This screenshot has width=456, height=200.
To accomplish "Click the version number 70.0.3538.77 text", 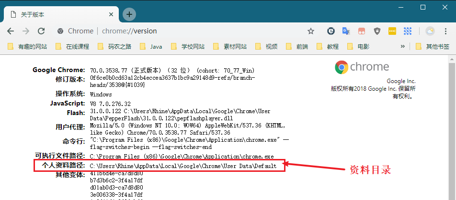I will (109, 71).
